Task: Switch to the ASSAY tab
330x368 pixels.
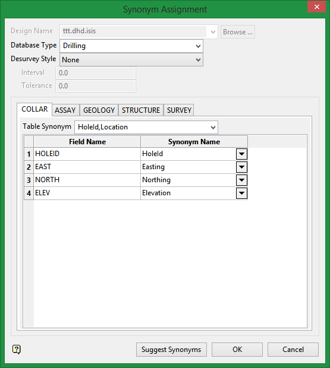Action: [x=65, y=110]
